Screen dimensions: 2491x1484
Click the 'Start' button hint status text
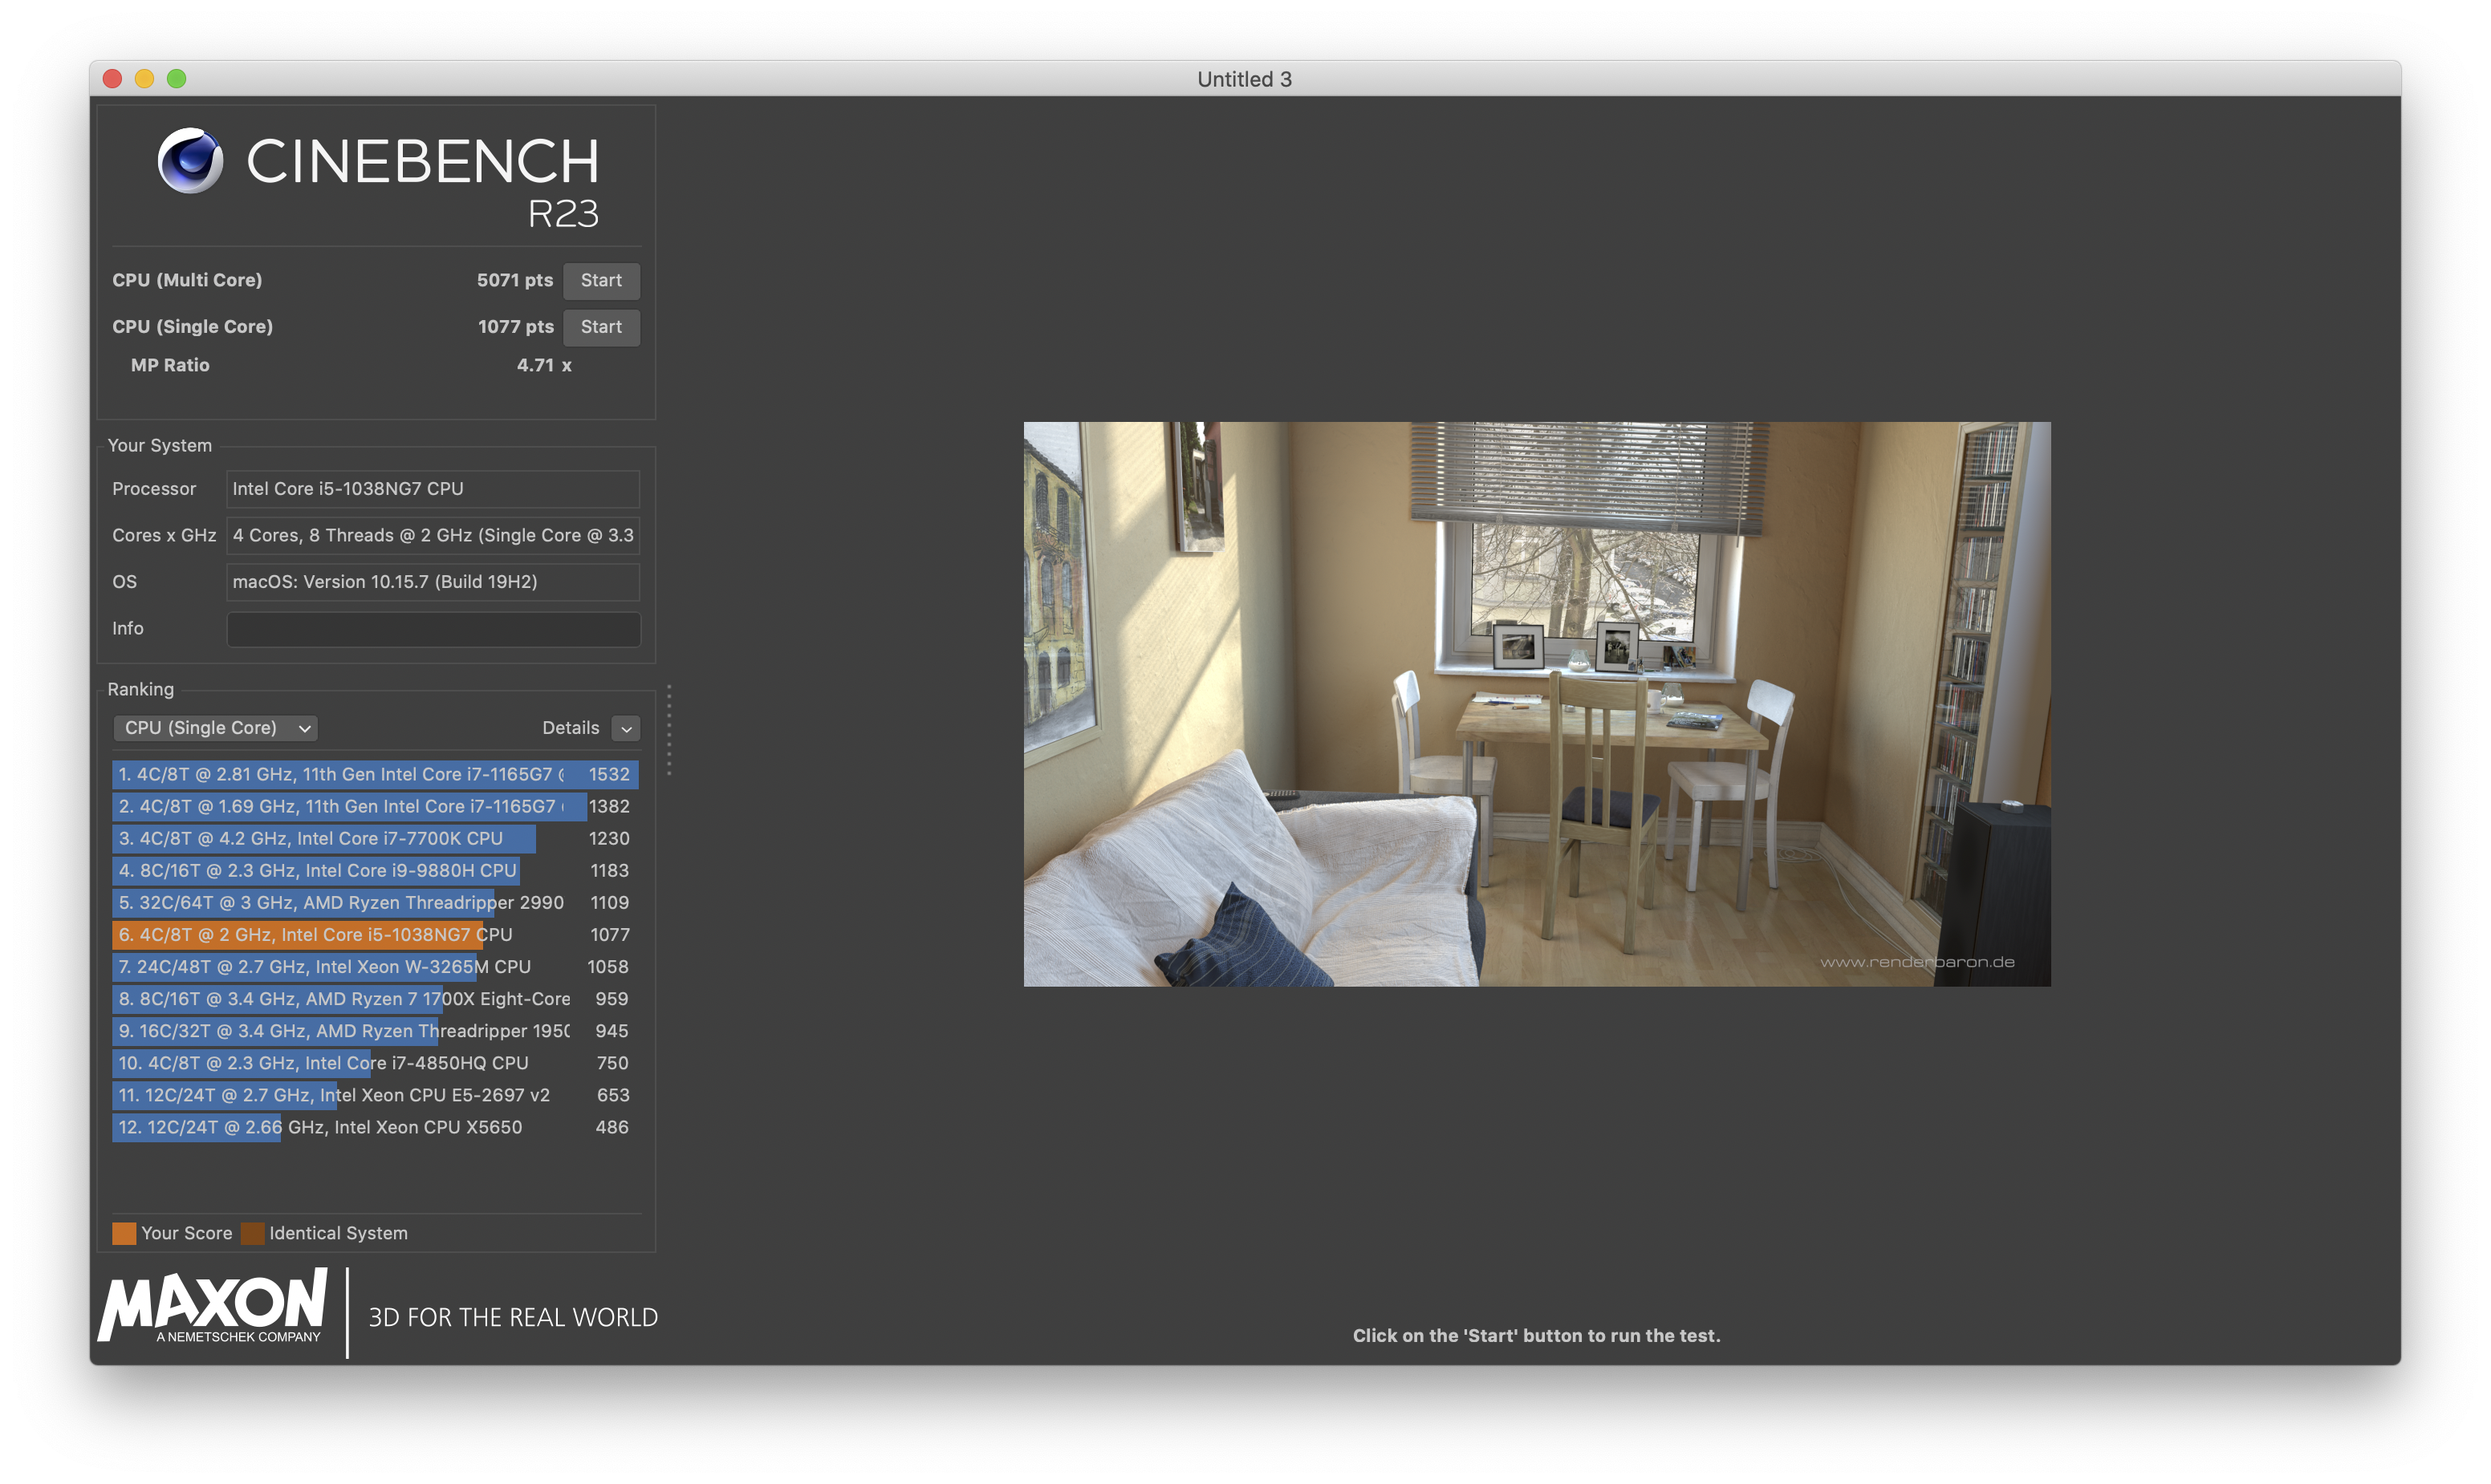pos(1537,1336)
